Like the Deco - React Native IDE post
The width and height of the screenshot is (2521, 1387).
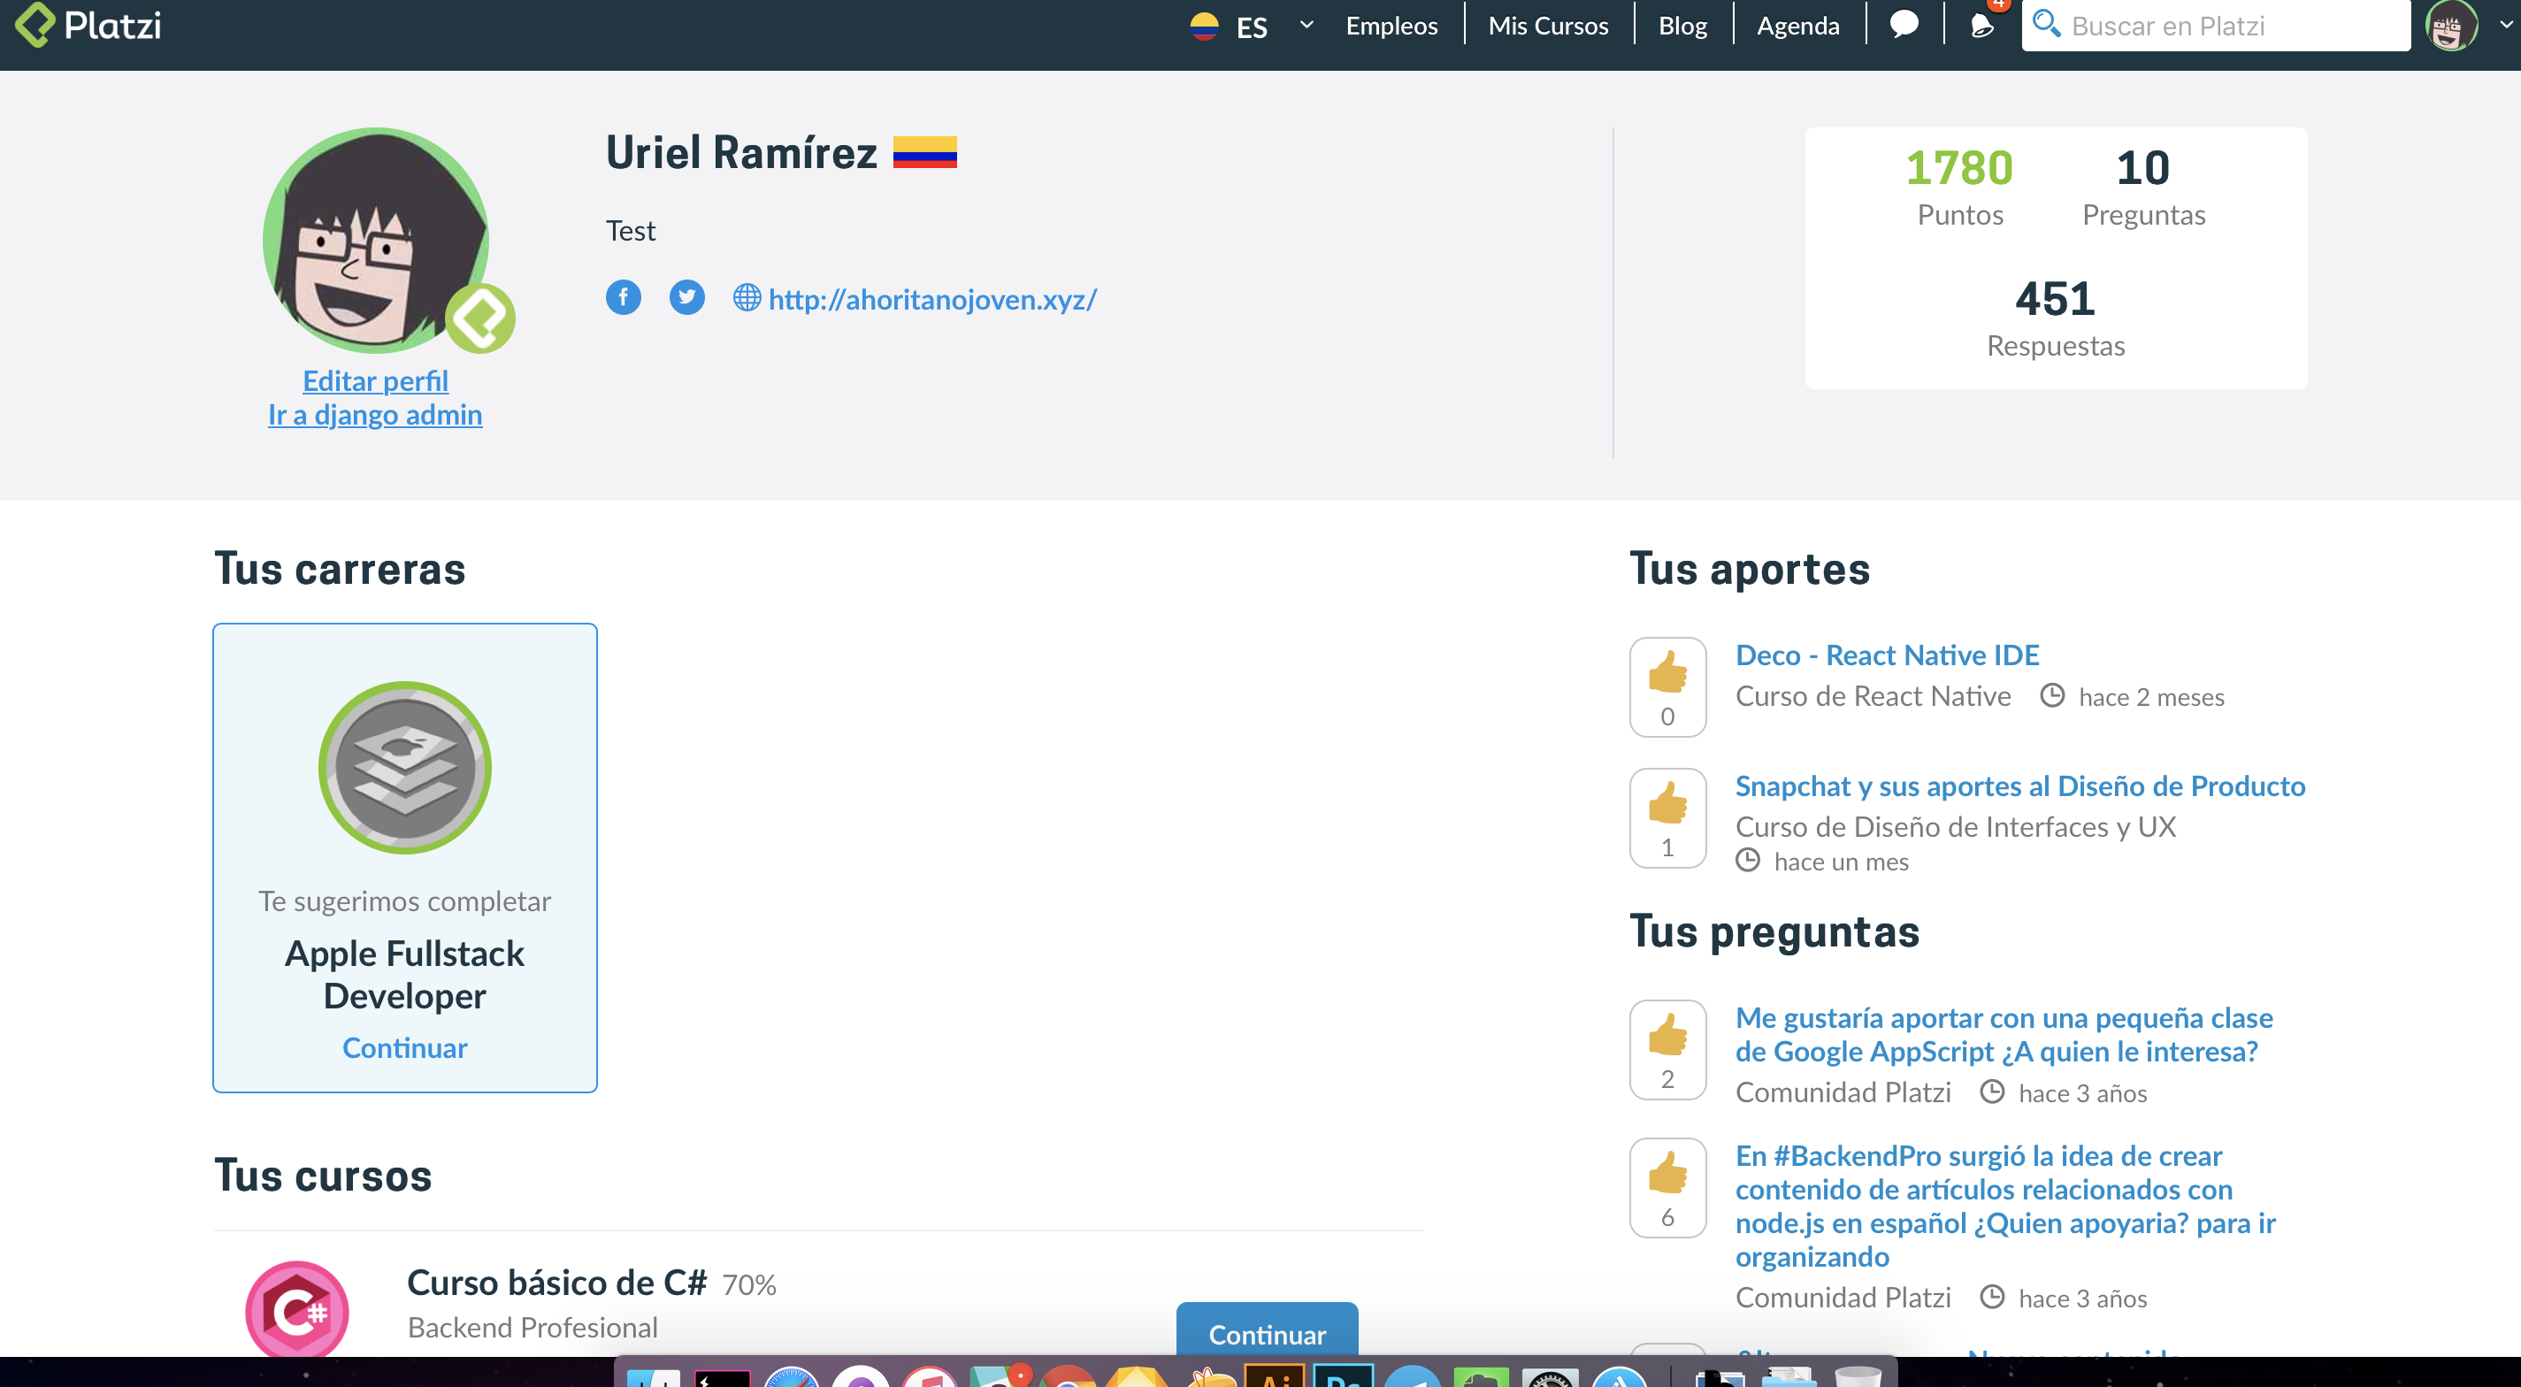pos(1667,687)
